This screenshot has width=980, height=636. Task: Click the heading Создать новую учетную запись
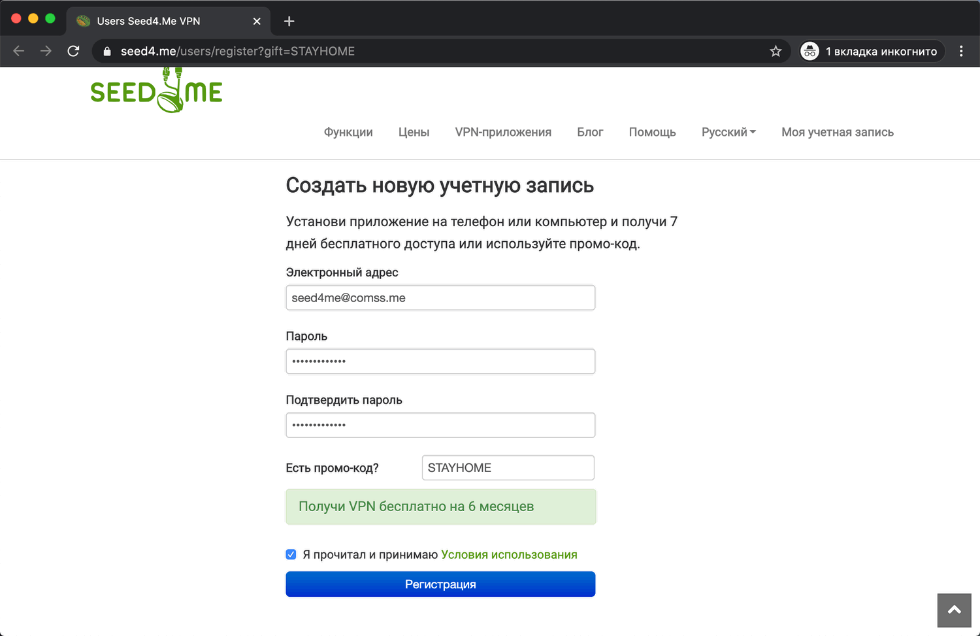tap(440, 186)
